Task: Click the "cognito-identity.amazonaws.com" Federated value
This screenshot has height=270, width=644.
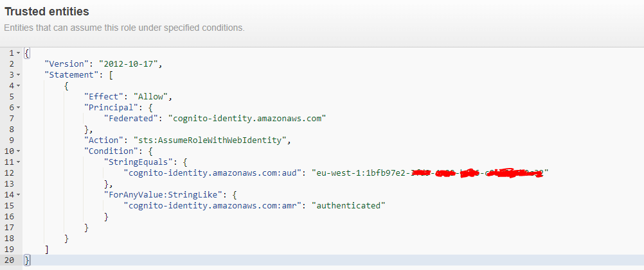Action: [x=247, y=119]
